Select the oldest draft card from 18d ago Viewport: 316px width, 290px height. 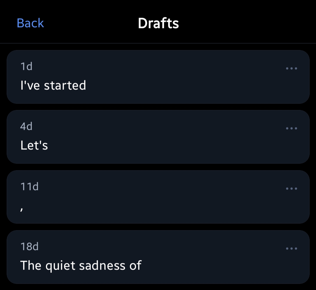pyautogui.click(x=158, y=257)
